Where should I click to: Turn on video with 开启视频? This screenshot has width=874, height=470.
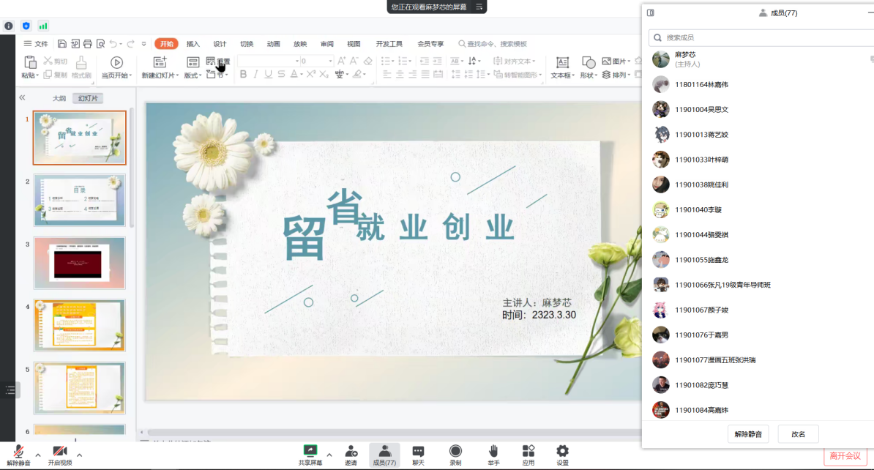point(60,452)
